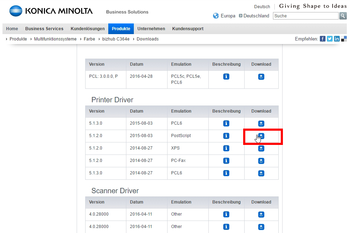This screenshot has height=233, width=350.
Task: Share page on Delicious
Action: click(344, 39)
